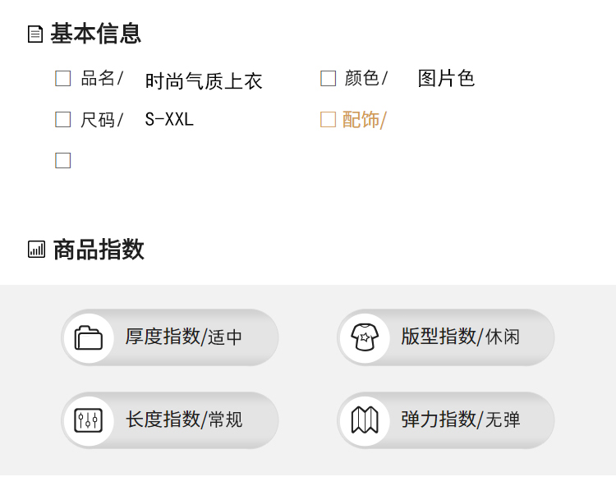The width and height of the screenshot is (616, 486).
Task: Click the folded map icon for 弹力指数
Action: click(x=365, y=420)
